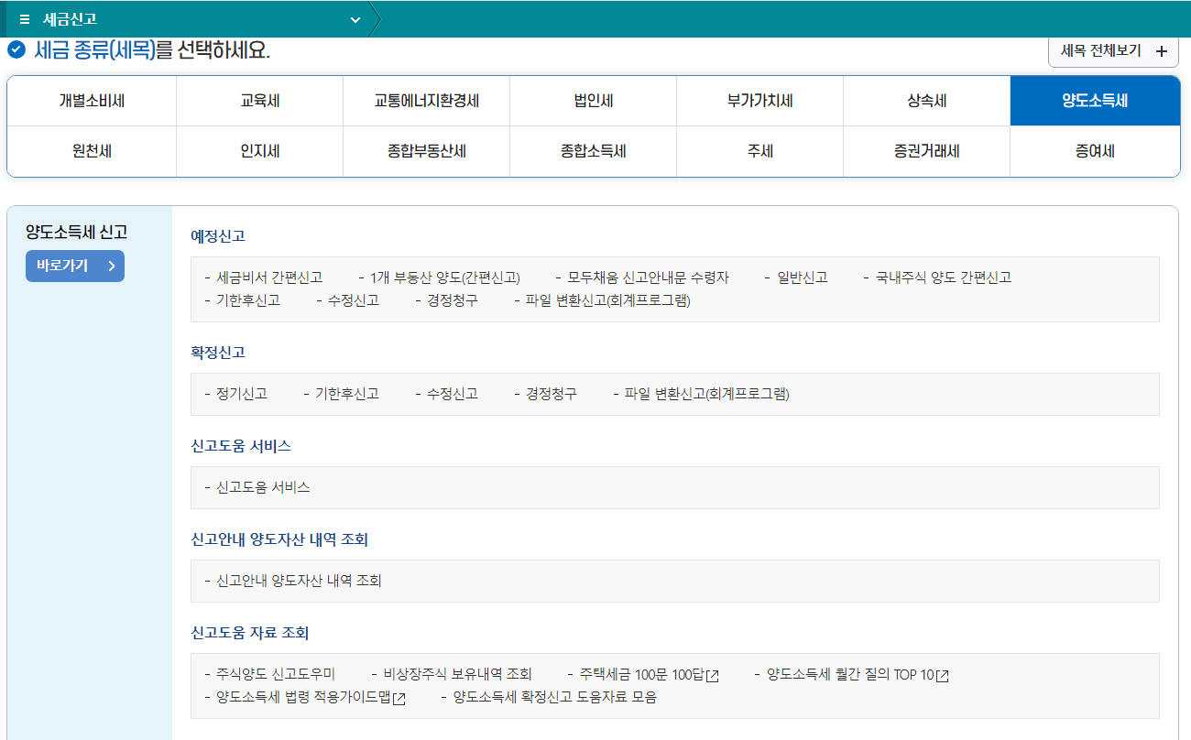The image size is (1191, 740).
Task: Open 기한후신고 under 확정신고
Action: tap(347, 394)
